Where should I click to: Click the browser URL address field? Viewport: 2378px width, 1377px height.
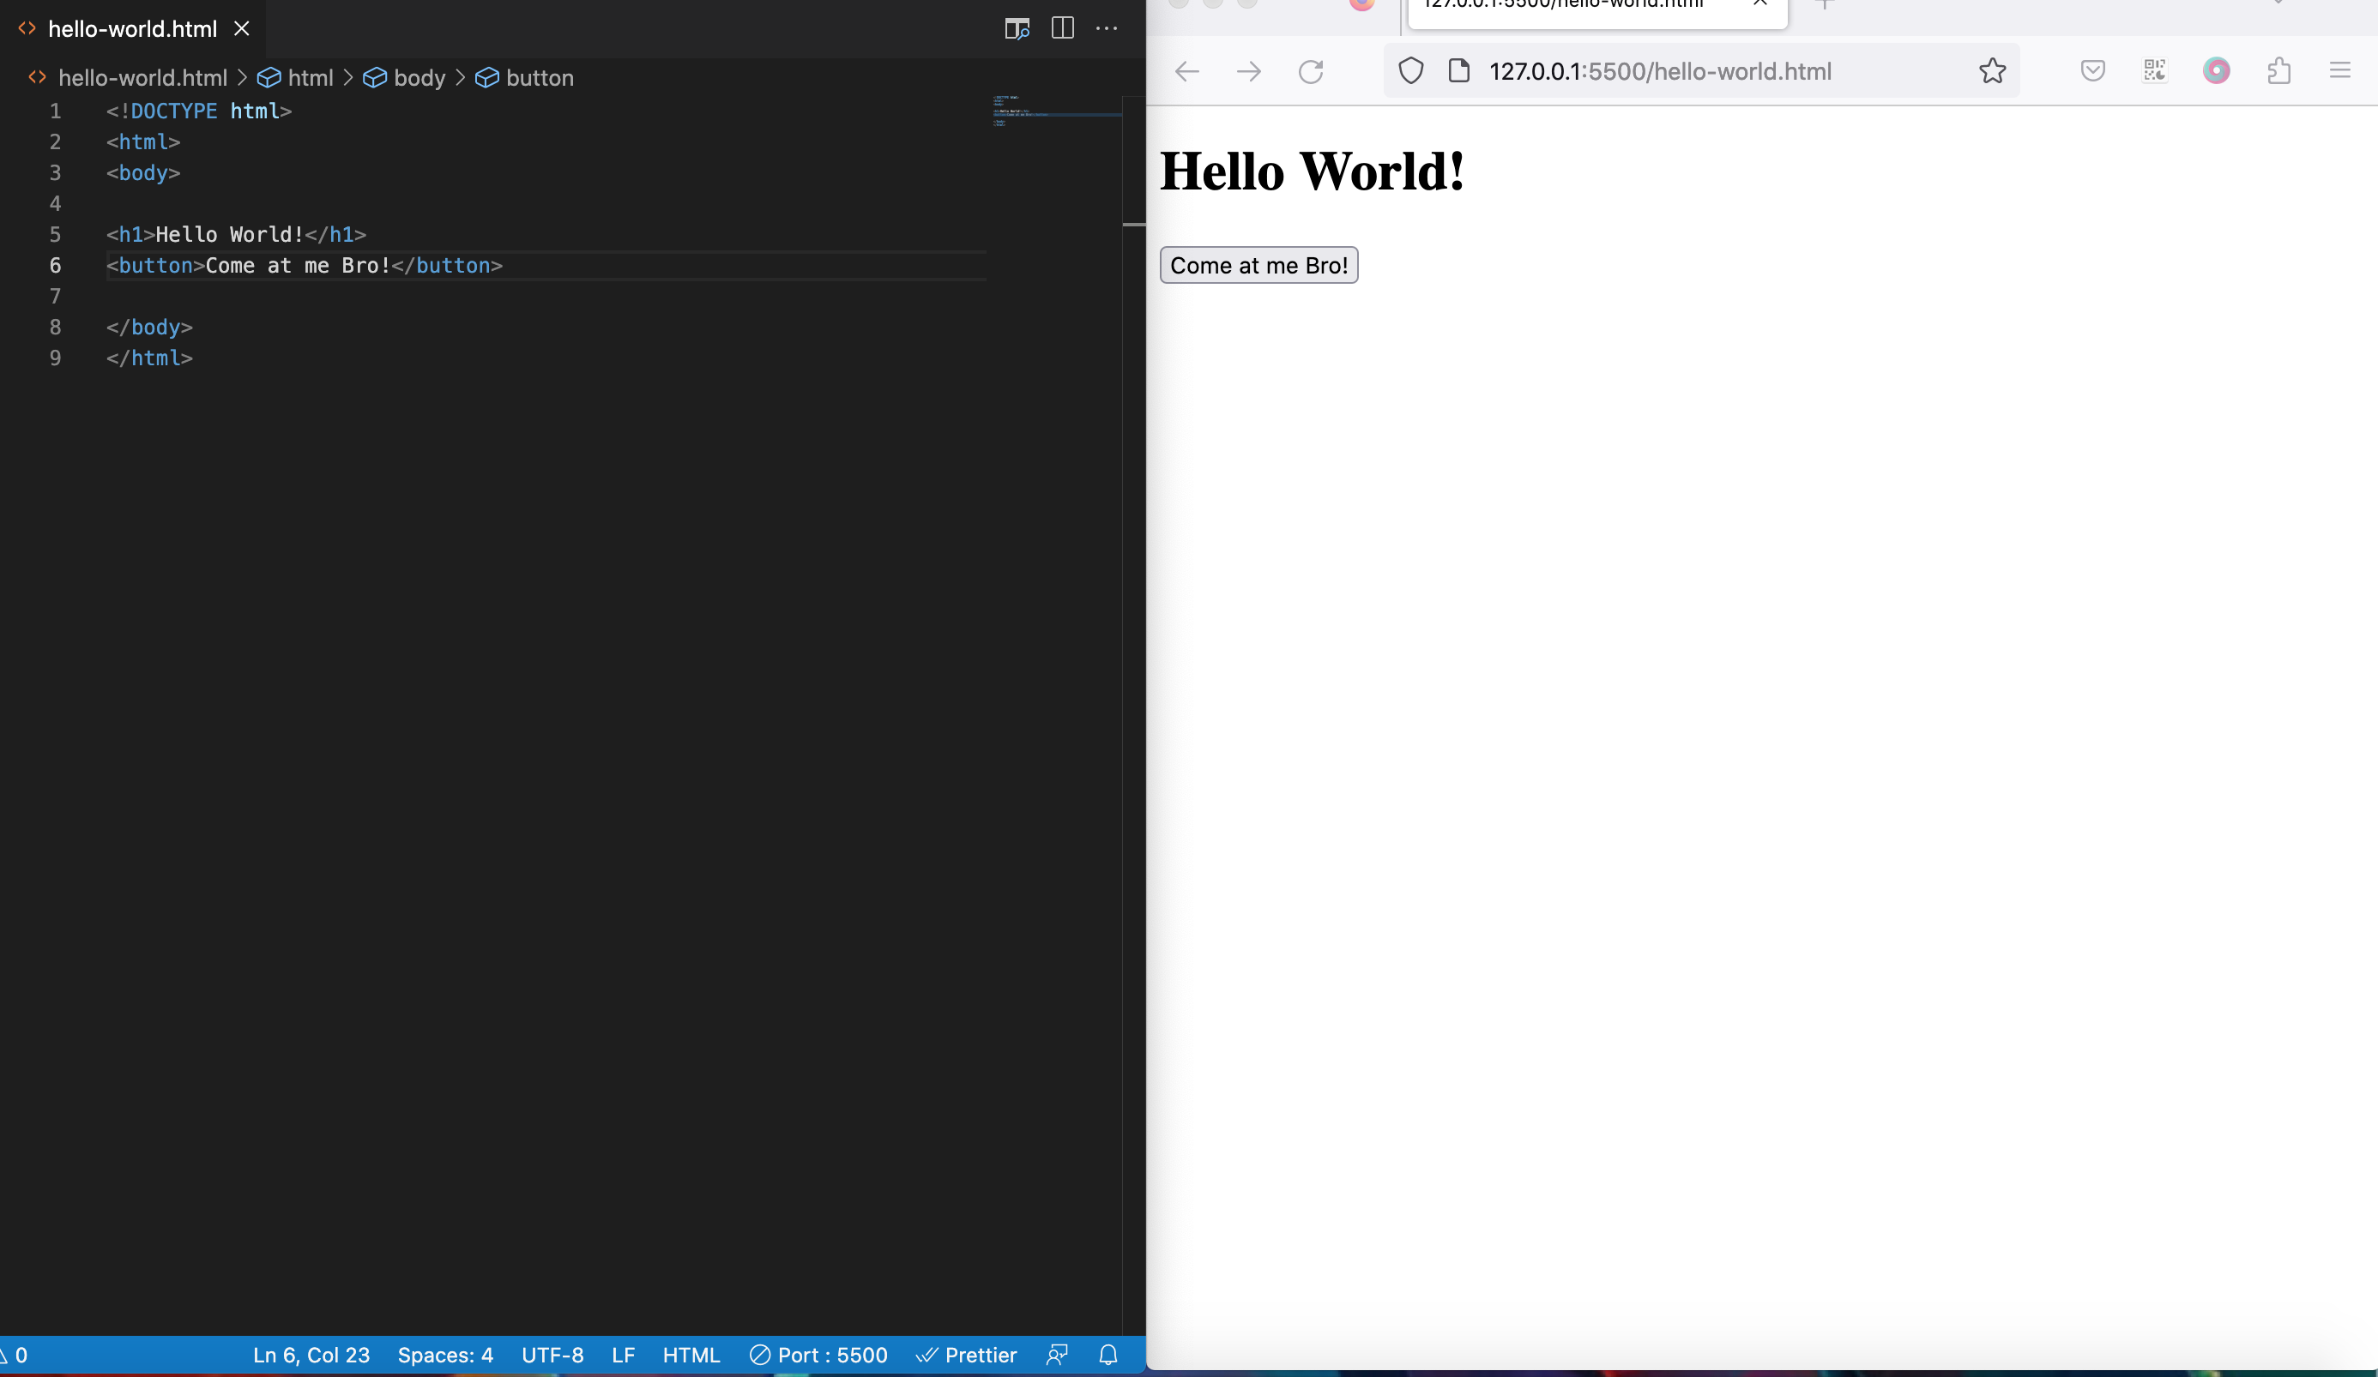(1701, 70)
